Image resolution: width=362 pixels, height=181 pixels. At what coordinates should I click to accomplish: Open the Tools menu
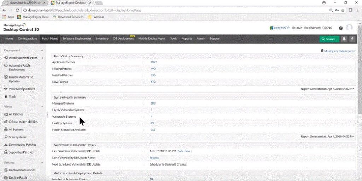coord(173,39)
